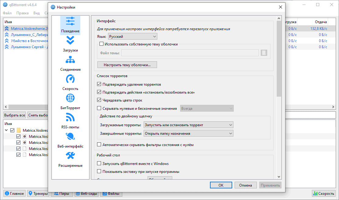Click the settings scrollbar down arrow

[279, 177]
